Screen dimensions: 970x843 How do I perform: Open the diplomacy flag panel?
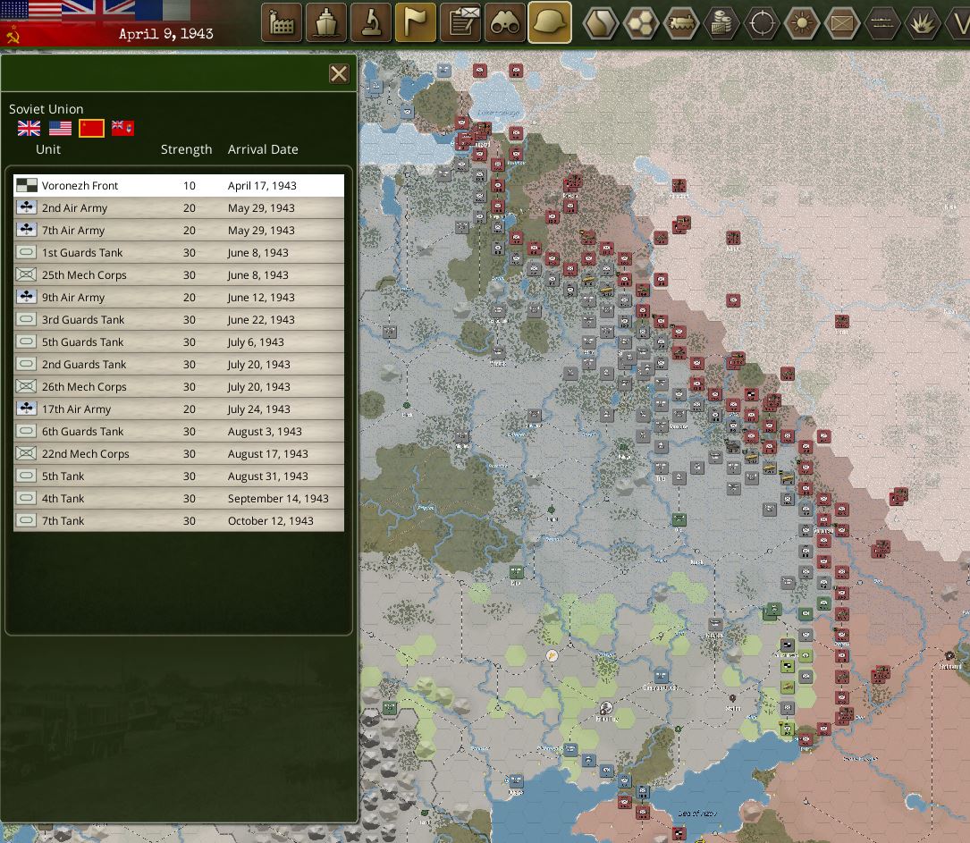pyautogui.click(x=415, y=22)
